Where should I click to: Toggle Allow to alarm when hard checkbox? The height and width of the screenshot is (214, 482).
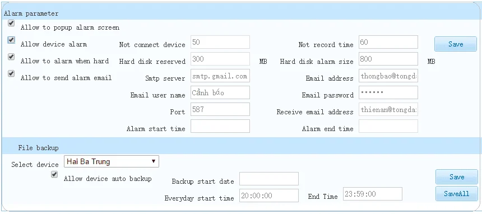pos(11,57)
